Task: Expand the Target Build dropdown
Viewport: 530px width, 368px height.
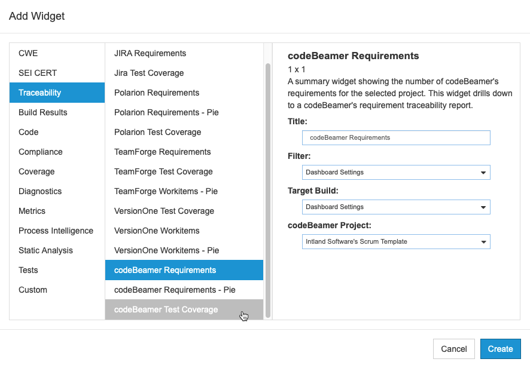Action: tap(396, 207)
